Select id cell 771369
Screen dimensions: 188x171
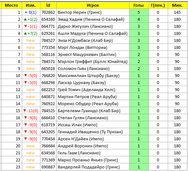click(48, 160)
